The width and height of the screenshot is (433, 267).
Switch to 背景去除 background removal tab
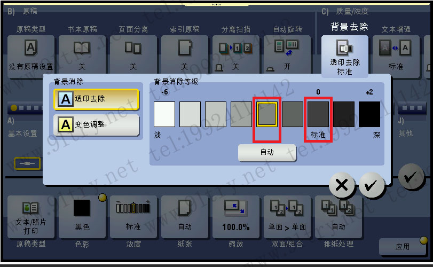click(344, 56)
